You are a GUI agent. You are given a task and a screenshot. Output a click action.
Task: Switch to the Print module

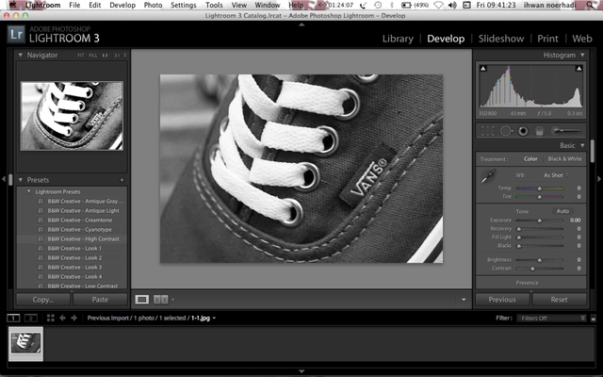547,39
